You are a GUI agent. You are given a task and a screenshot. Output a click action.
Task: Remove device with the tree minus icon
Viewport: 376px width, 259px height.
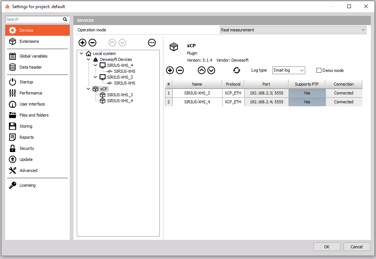tap(93, 43)
